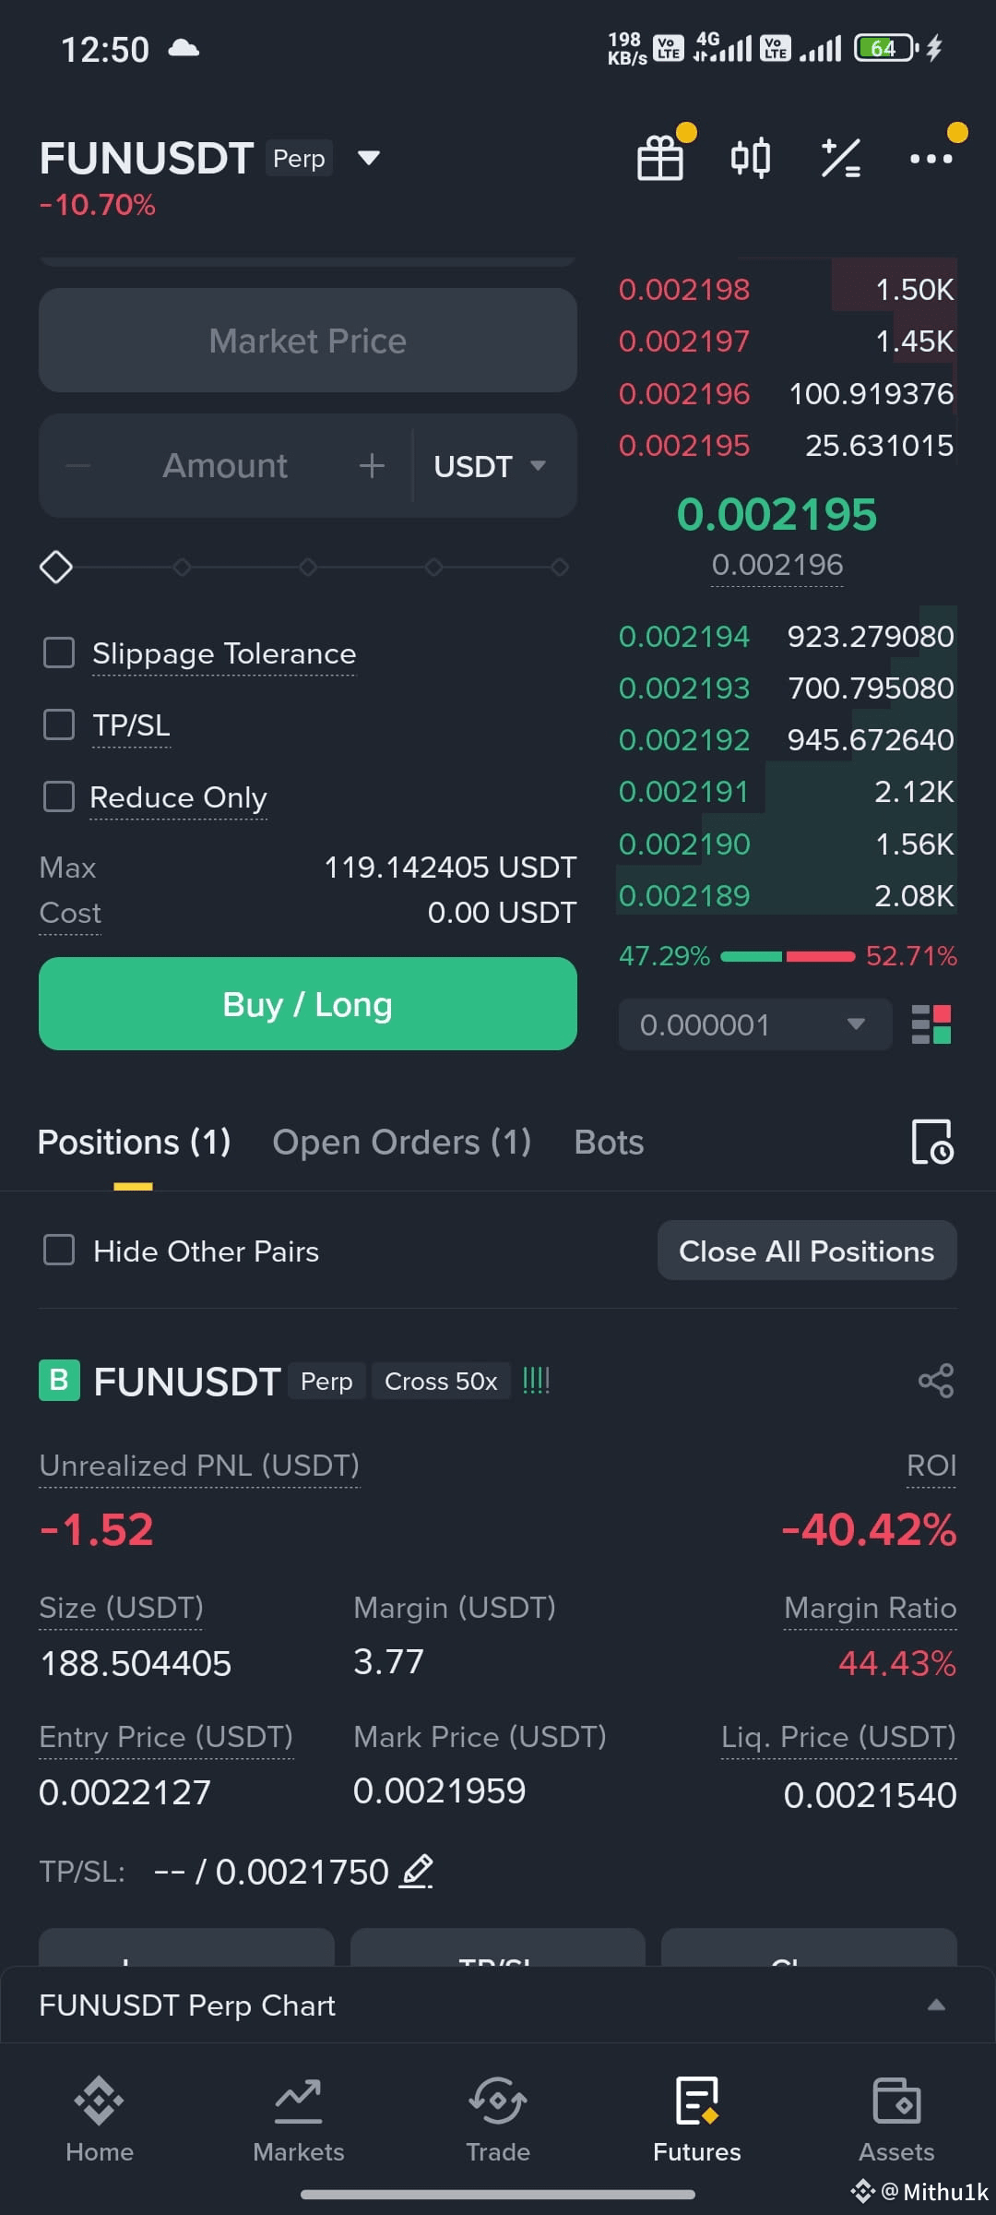996x2215 pixels.
Task: Enable the Slippage Tolerance checkbox
Action: click(x=59, y=653)
